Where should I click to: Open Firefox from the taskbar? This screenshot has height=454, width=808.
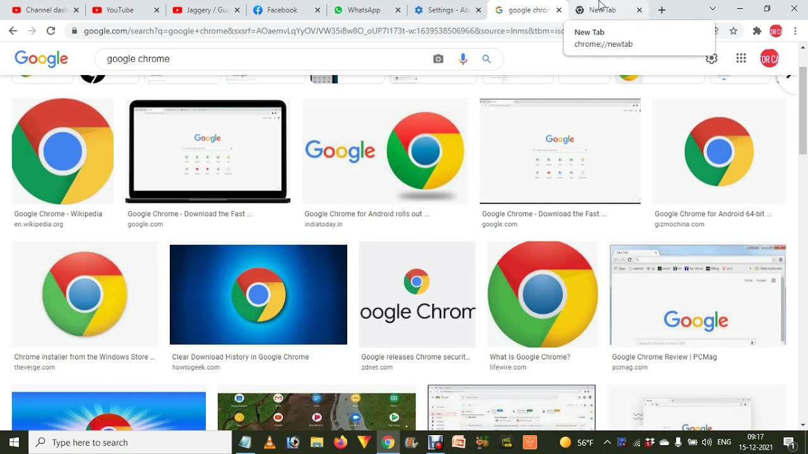[341, 442]
